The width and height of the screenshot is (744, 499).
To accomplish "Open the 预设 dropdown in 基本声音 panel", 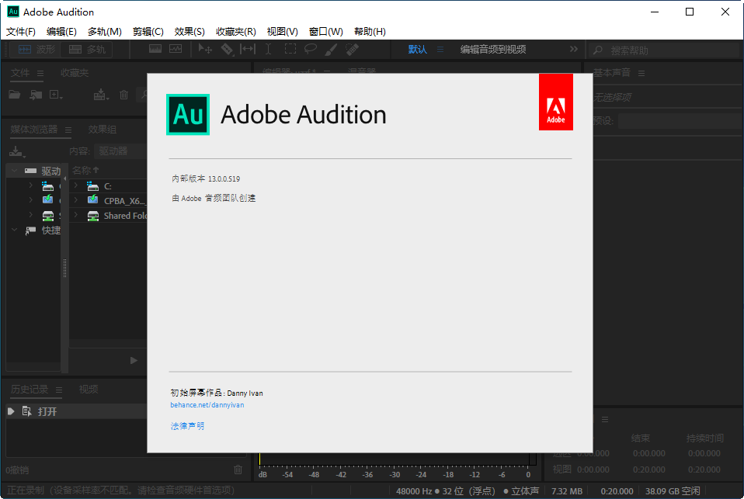I will [x=679, y=120].
